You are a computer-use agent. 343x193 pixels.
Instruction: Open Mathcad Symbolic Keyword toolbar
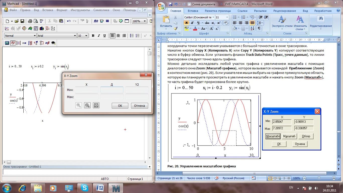[x=53, y=43]
